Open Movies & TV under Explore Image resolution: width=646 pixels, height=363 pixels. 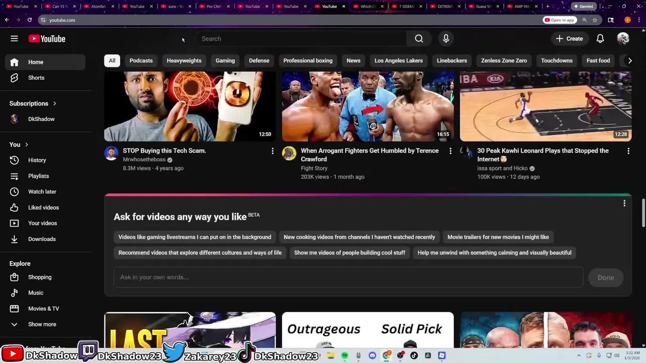(x=45, y=309)
